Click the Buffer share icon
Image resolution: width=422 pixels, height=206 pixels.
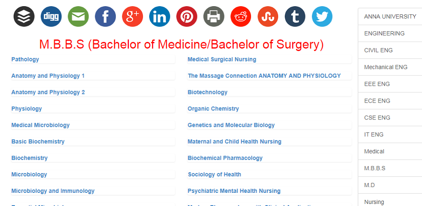(24, 16)
